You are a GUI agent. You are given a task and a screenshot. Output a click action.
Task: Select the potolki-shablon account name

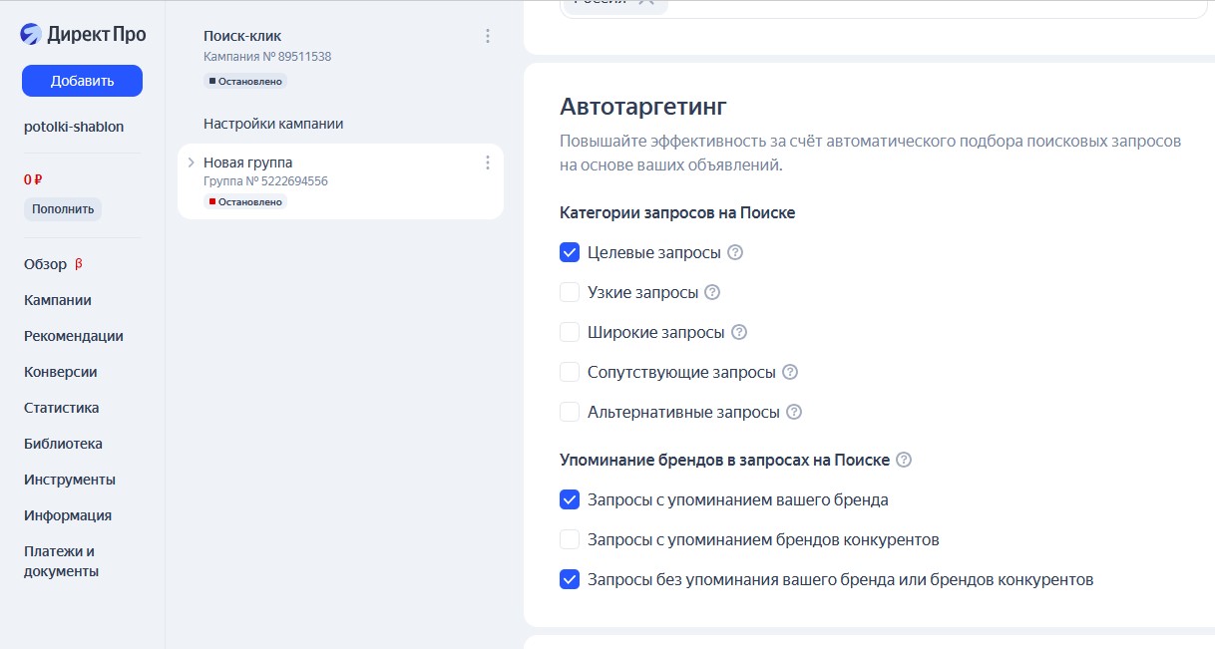74,127
